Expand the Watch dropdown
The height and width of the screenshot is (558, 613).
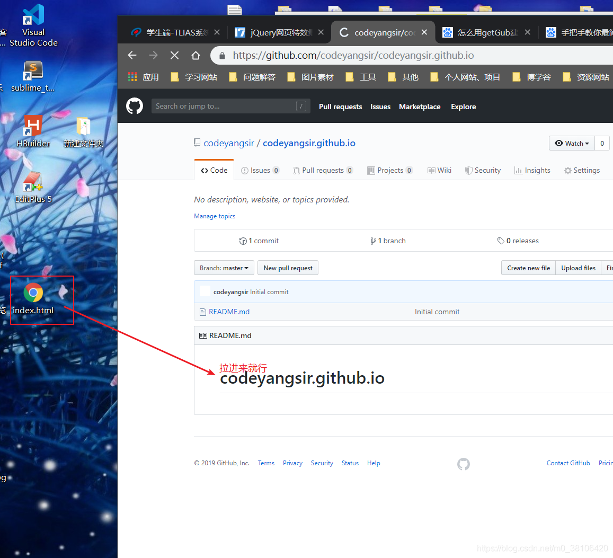[572, 144]
